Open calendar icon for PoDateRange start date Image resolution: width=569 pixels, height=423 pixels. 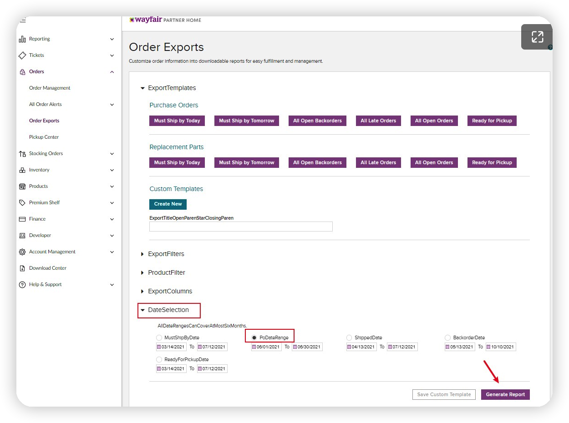254,347
